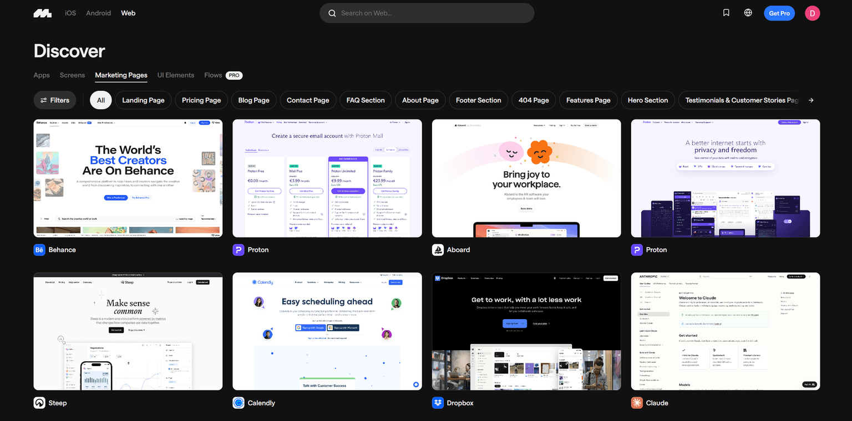852x421 pixels.
Task: Select the All category chip
Action: click(x=101, y=100)
